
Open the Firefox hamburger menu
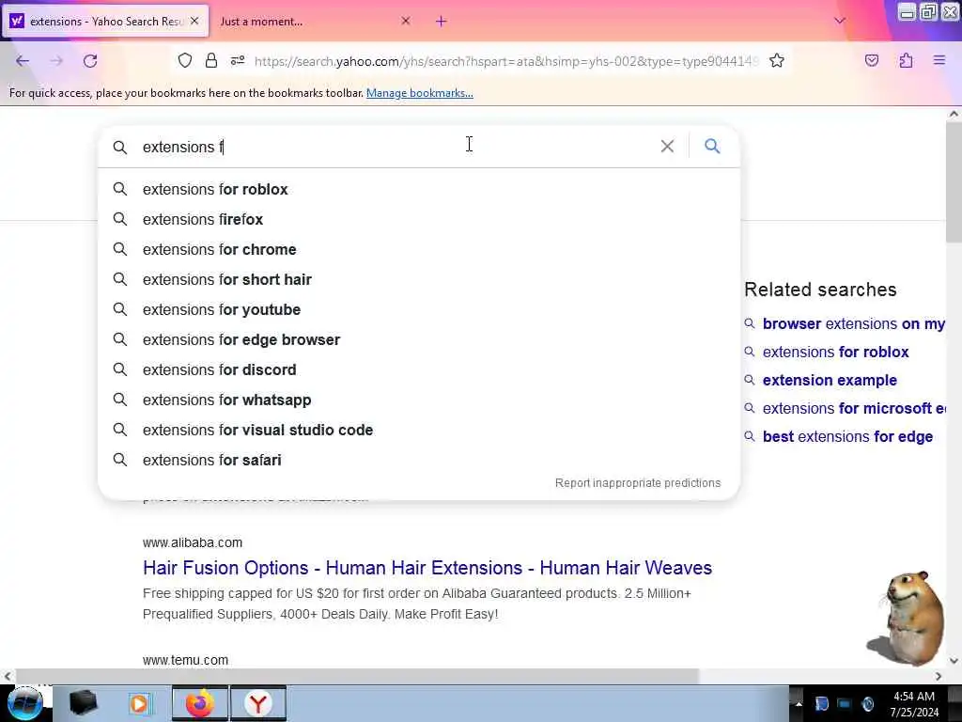pos(939,60)
